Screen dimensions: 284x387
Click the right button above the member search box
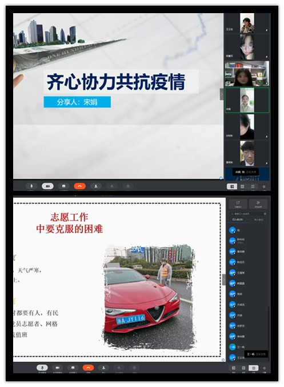[258, 204]
